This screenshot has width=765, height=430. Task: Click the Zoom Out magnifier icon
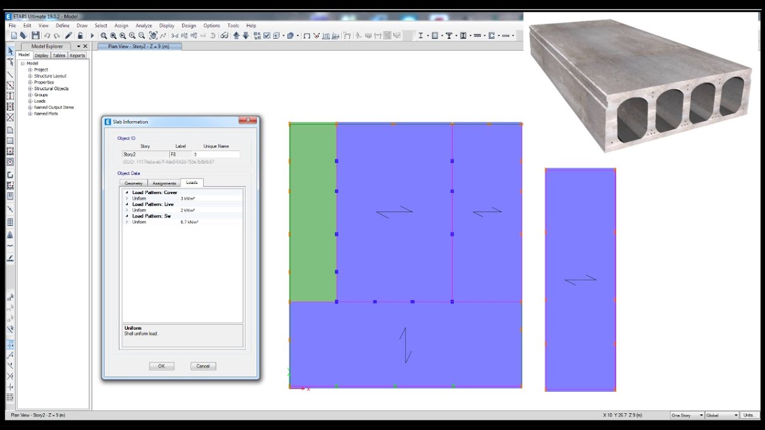142,36
